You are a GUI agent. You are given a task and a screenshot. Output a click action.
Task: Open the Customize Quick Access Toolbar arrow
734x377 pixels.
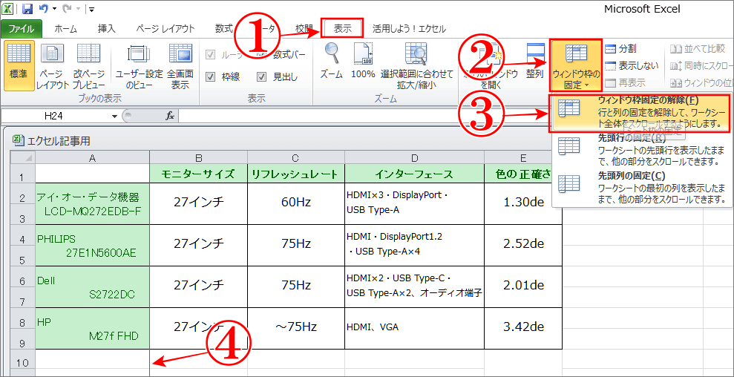point(91,8)
